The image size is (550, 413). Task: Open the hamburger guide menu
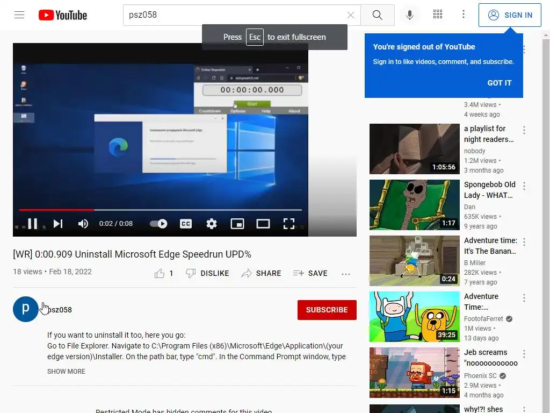[19, 15]
